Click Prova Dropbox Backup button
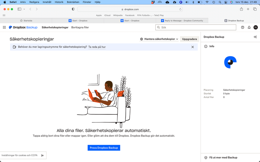260x162 pixels. [104, 148]
